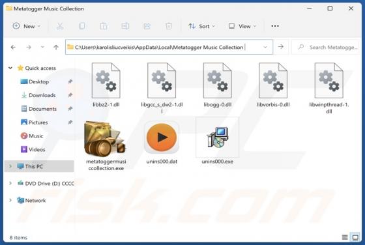
Task: Select Network in the sidebar
Action: tap(32, 200)
